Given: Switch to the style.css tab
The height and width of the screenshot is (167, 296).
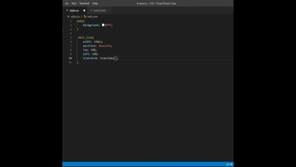Looking at the screenshot, I should pos(74,10).
